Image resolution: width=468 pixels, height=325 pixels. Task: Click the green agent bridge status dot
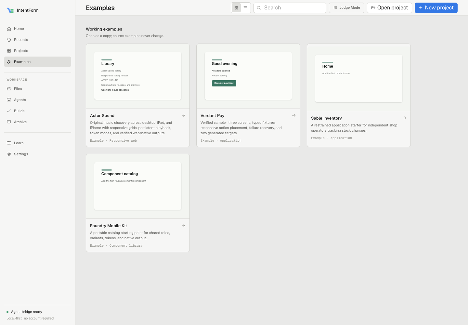[7, 312]
